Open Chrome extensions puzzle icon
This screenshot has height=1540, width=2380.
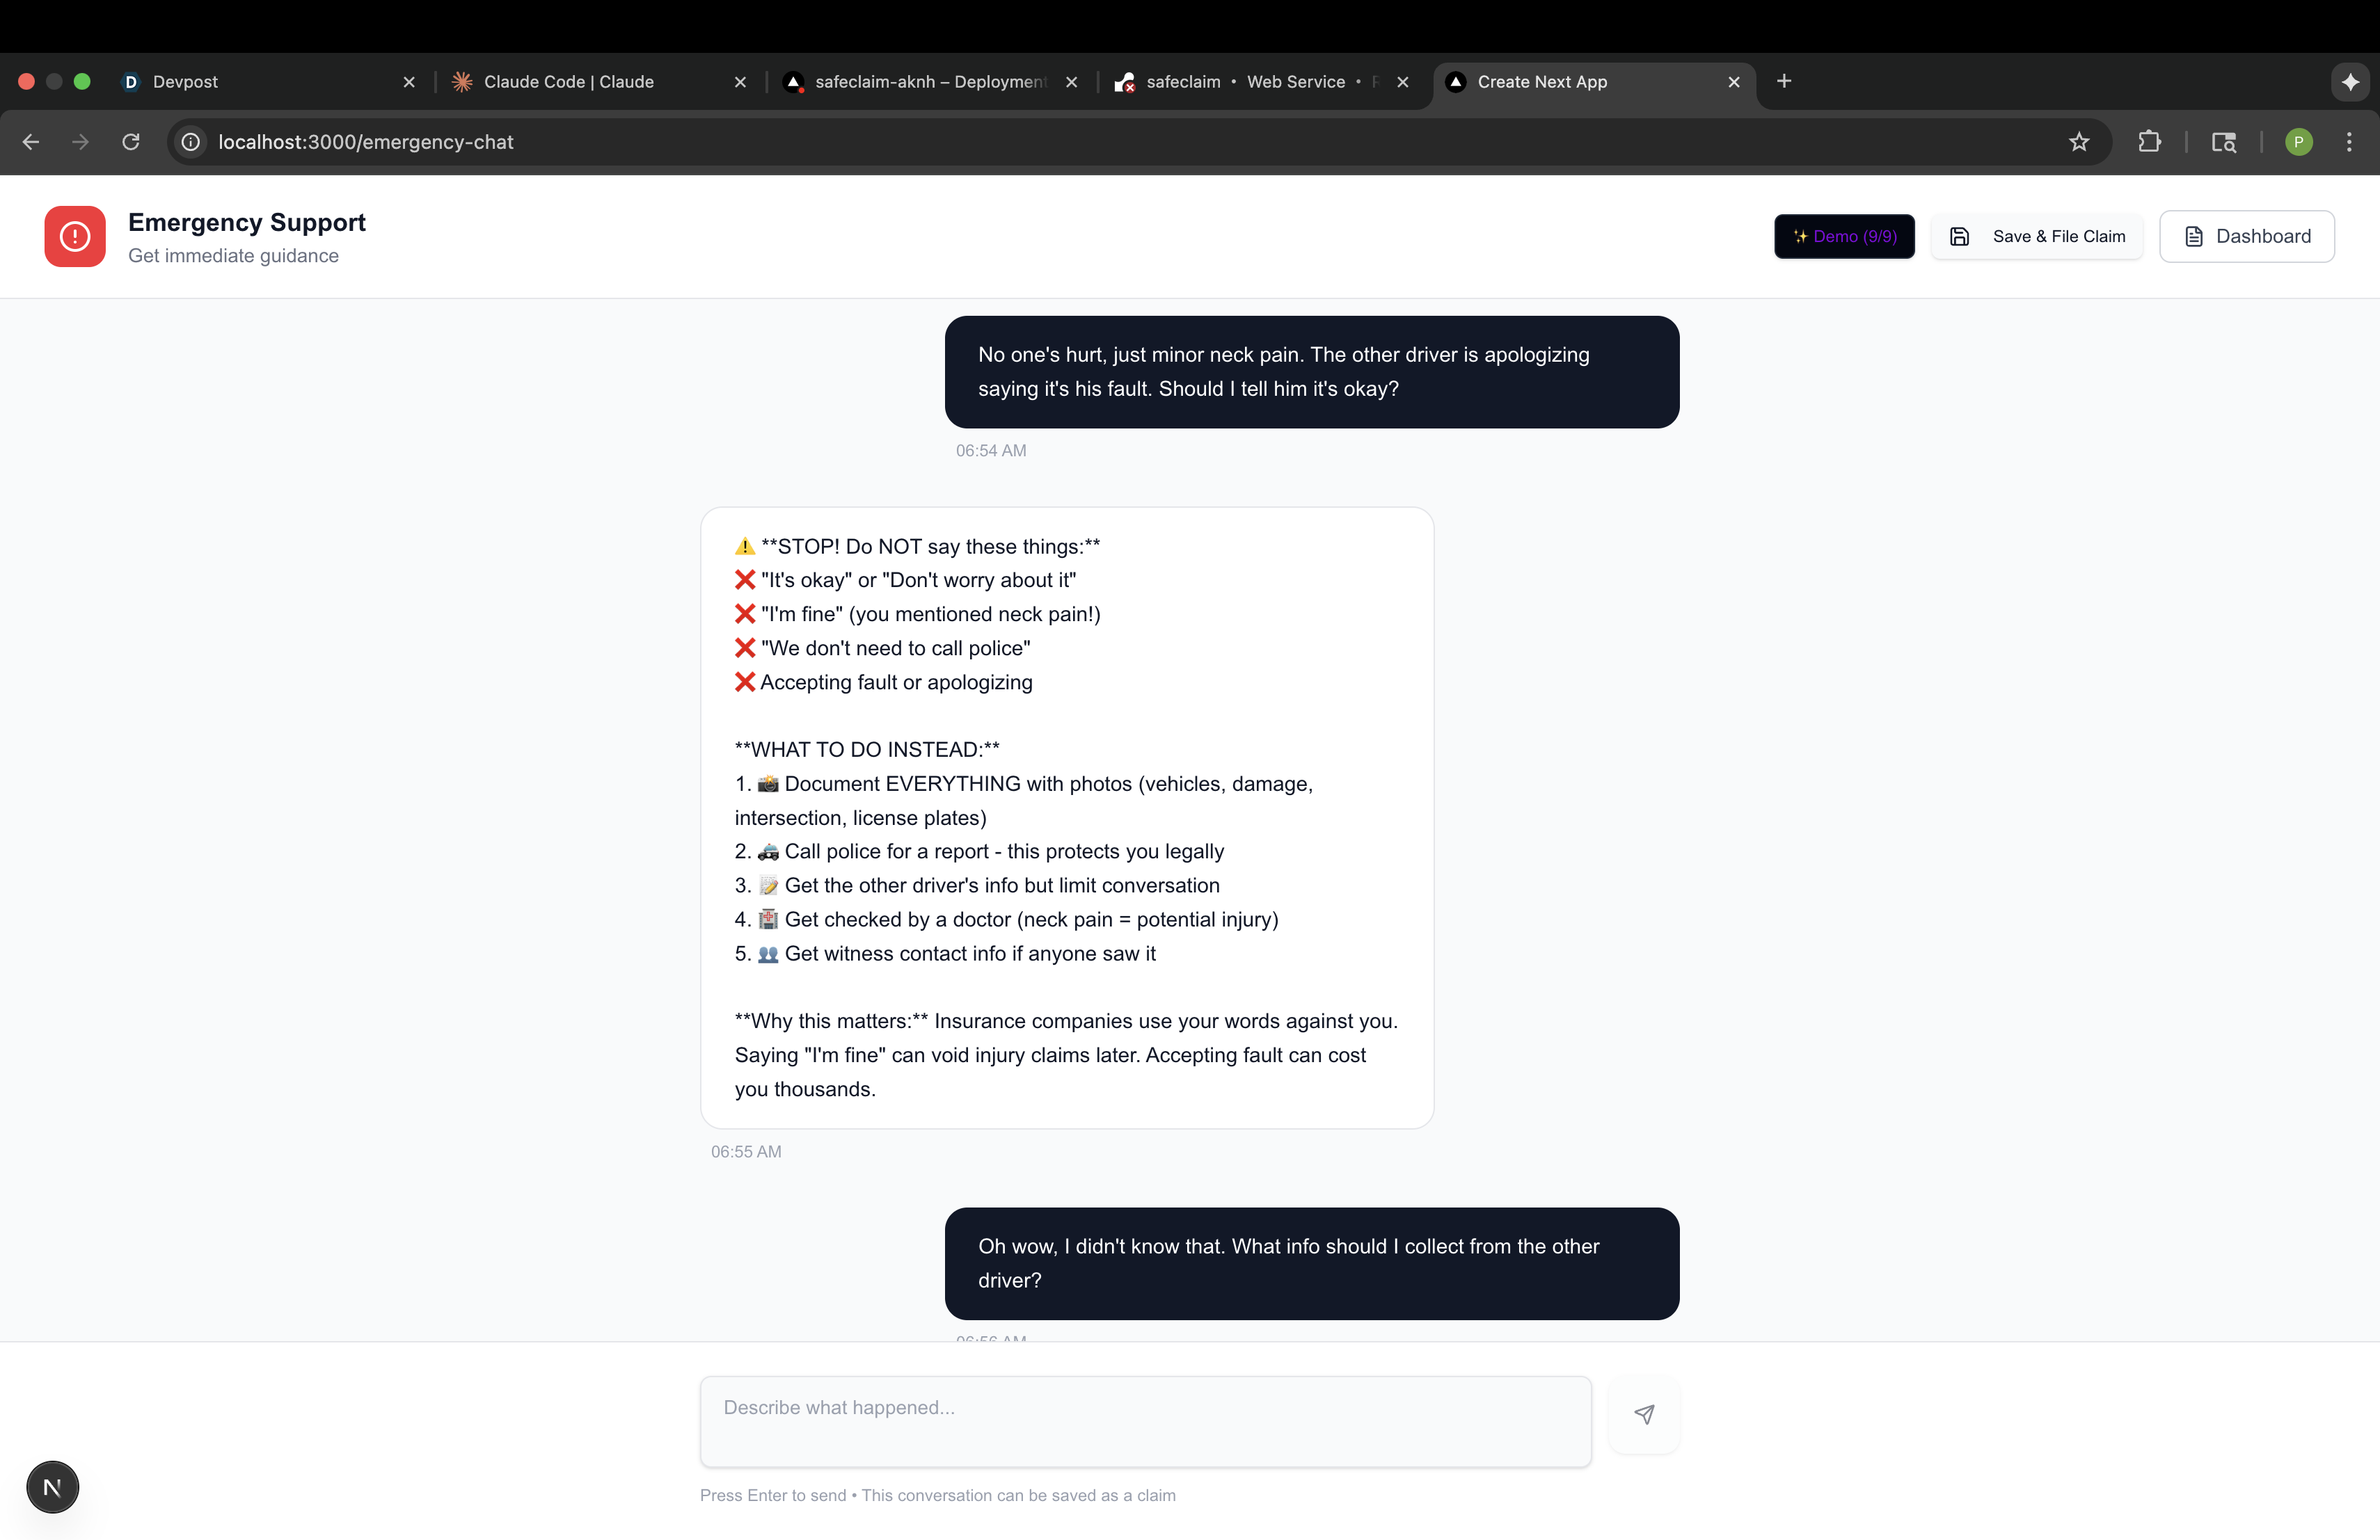[x=2149, y=142]
